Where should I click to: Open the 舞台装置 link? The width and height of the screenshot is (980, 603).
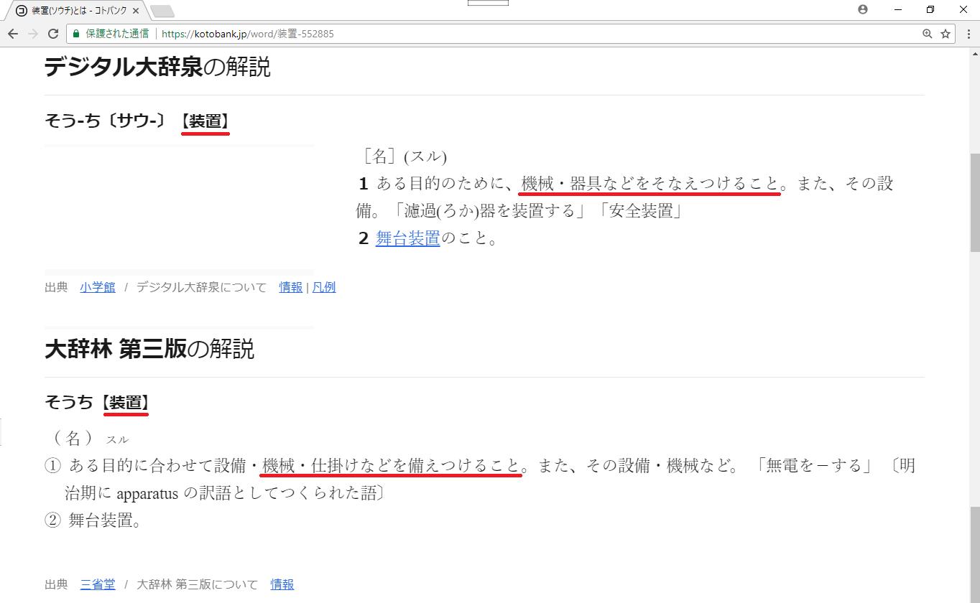408,238
